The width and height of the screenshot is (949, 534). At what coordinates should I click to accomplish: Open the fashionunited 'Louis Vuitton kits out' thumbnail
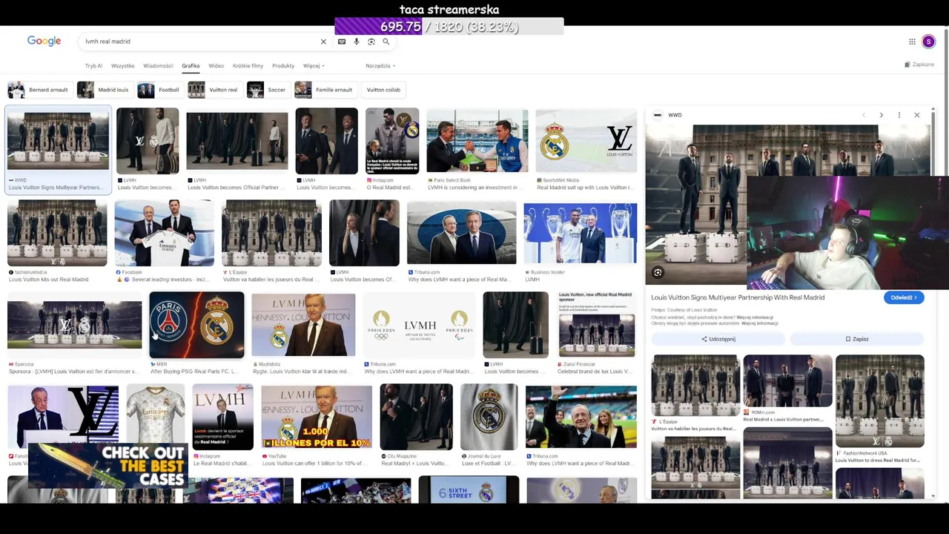point(57,233)
